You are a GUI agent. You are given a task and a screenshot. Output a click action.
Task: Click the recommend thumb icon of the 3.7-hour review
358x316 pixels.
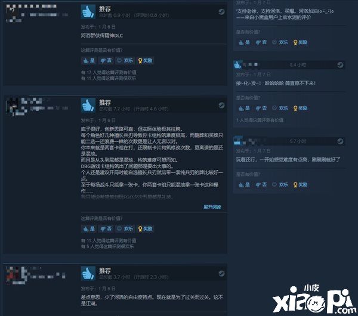click(88, 273)
